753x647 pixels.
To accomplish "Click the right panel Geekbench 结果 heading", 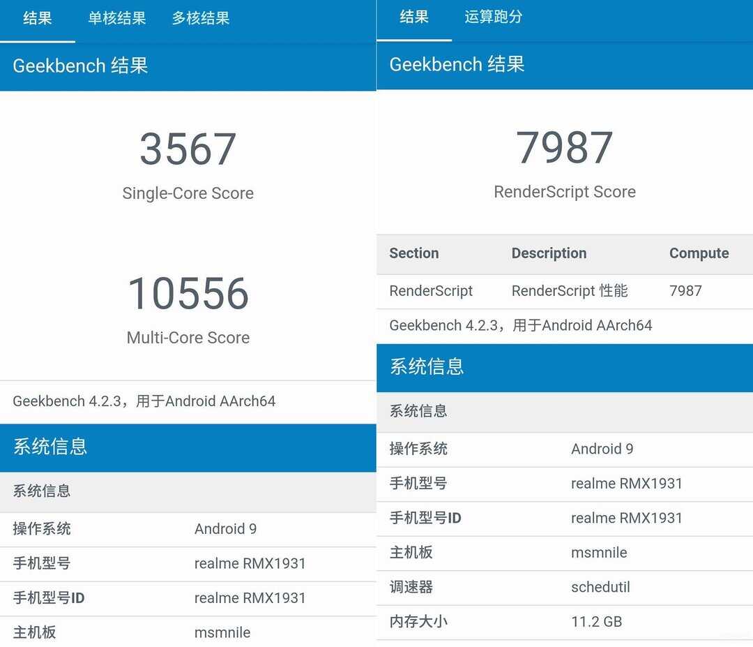I will point(457,64).
